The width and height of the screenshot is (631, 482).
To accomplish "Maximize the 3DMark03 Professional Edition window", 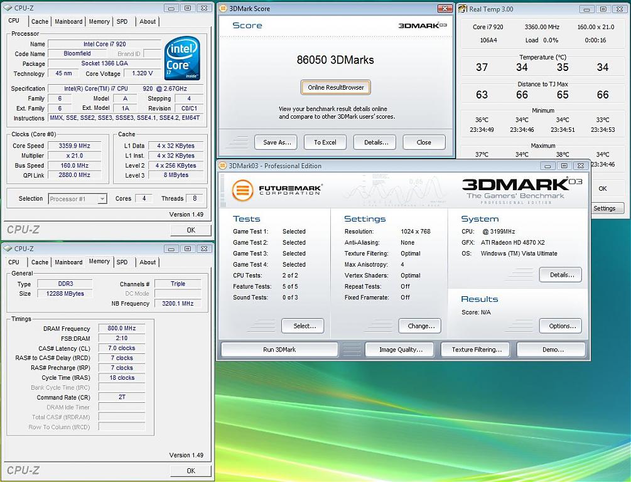I will pos(564,166).
